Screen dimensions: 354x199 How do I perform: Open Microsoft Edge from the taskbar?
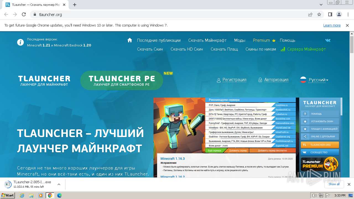point(59,195)
